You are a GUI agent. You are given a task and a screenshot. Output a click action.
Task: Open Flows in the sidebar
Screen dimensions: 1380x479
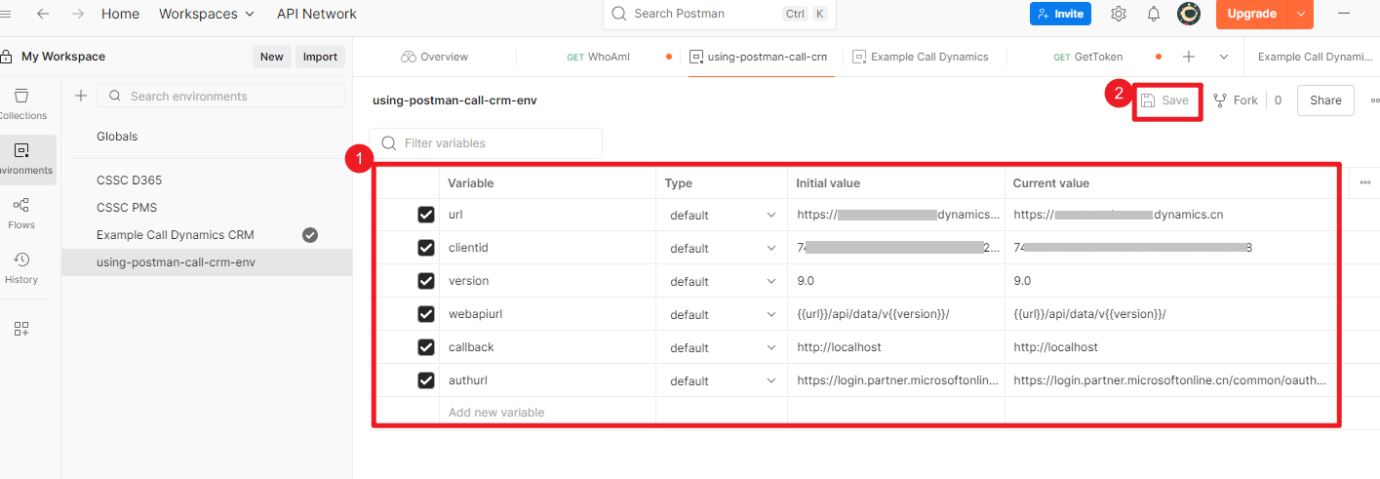point(21,213)
